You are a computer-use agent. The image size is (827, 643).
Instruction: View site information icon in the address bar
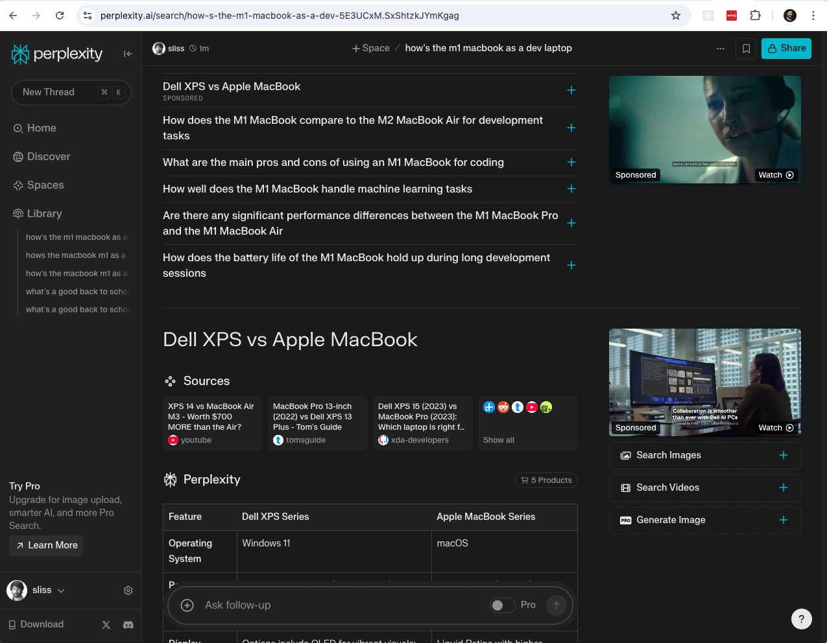[x=88, y=16]
